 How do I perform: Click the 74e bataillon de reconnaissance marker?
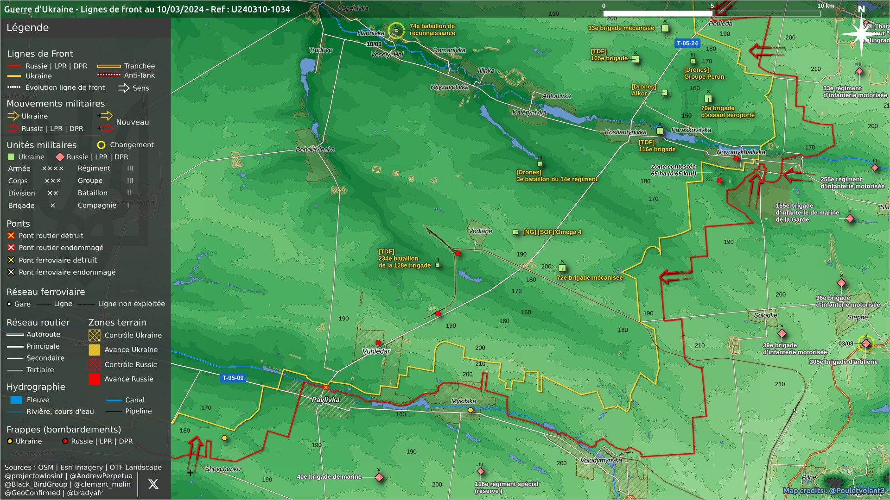click(396, 31)
